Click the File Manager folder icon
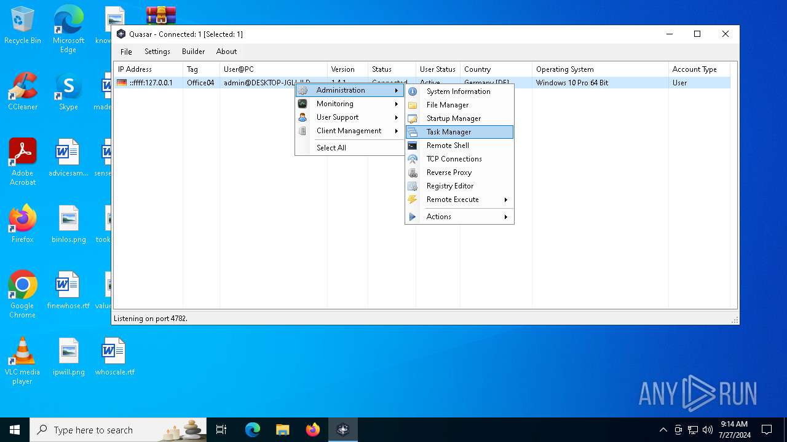The image size is (787, 442). coord(413,105)
